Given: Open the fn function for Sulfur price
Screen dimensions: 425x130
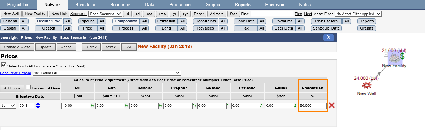Looking at the screenshot, I should (x=296, y=106).
